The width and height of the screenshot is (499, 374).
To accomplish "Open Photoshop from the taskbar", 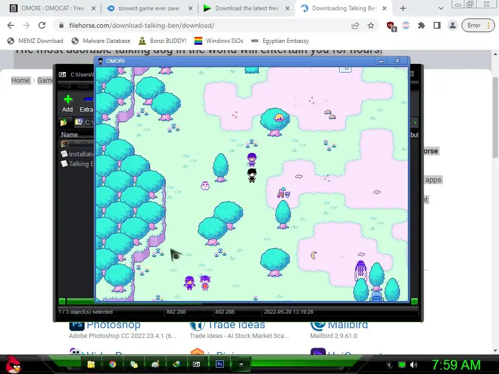I will tap(220, 364).
